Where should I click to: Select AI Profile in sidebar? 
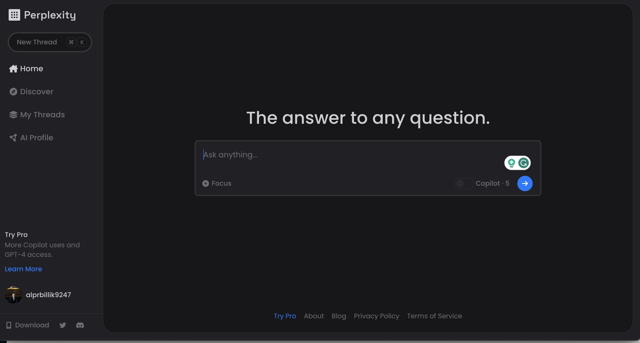tap(37, 138)
